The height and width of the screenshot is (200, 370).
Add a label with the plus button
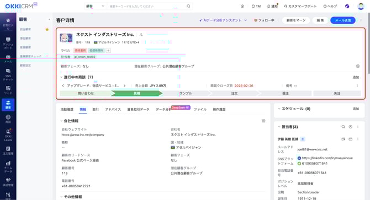[108, 50]
